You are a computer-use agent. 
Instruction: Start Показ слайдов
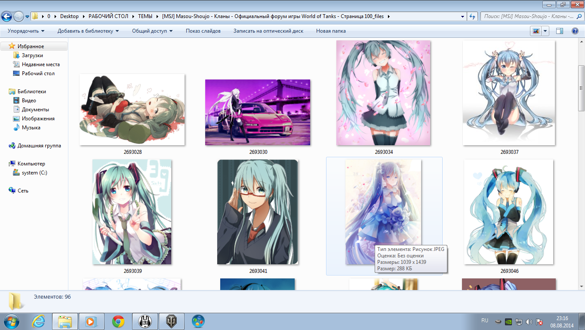[x=203, y=31]
